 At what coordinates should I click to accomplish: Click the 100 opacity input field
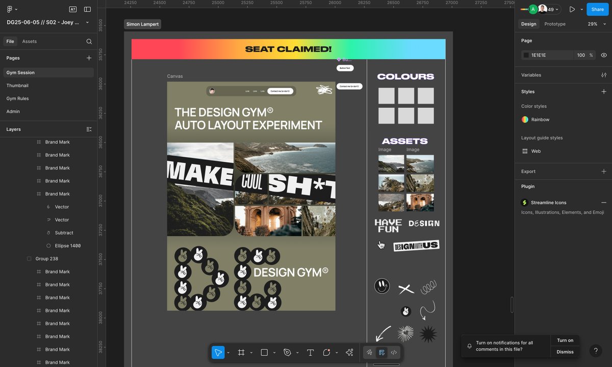[x=581, y=55]
